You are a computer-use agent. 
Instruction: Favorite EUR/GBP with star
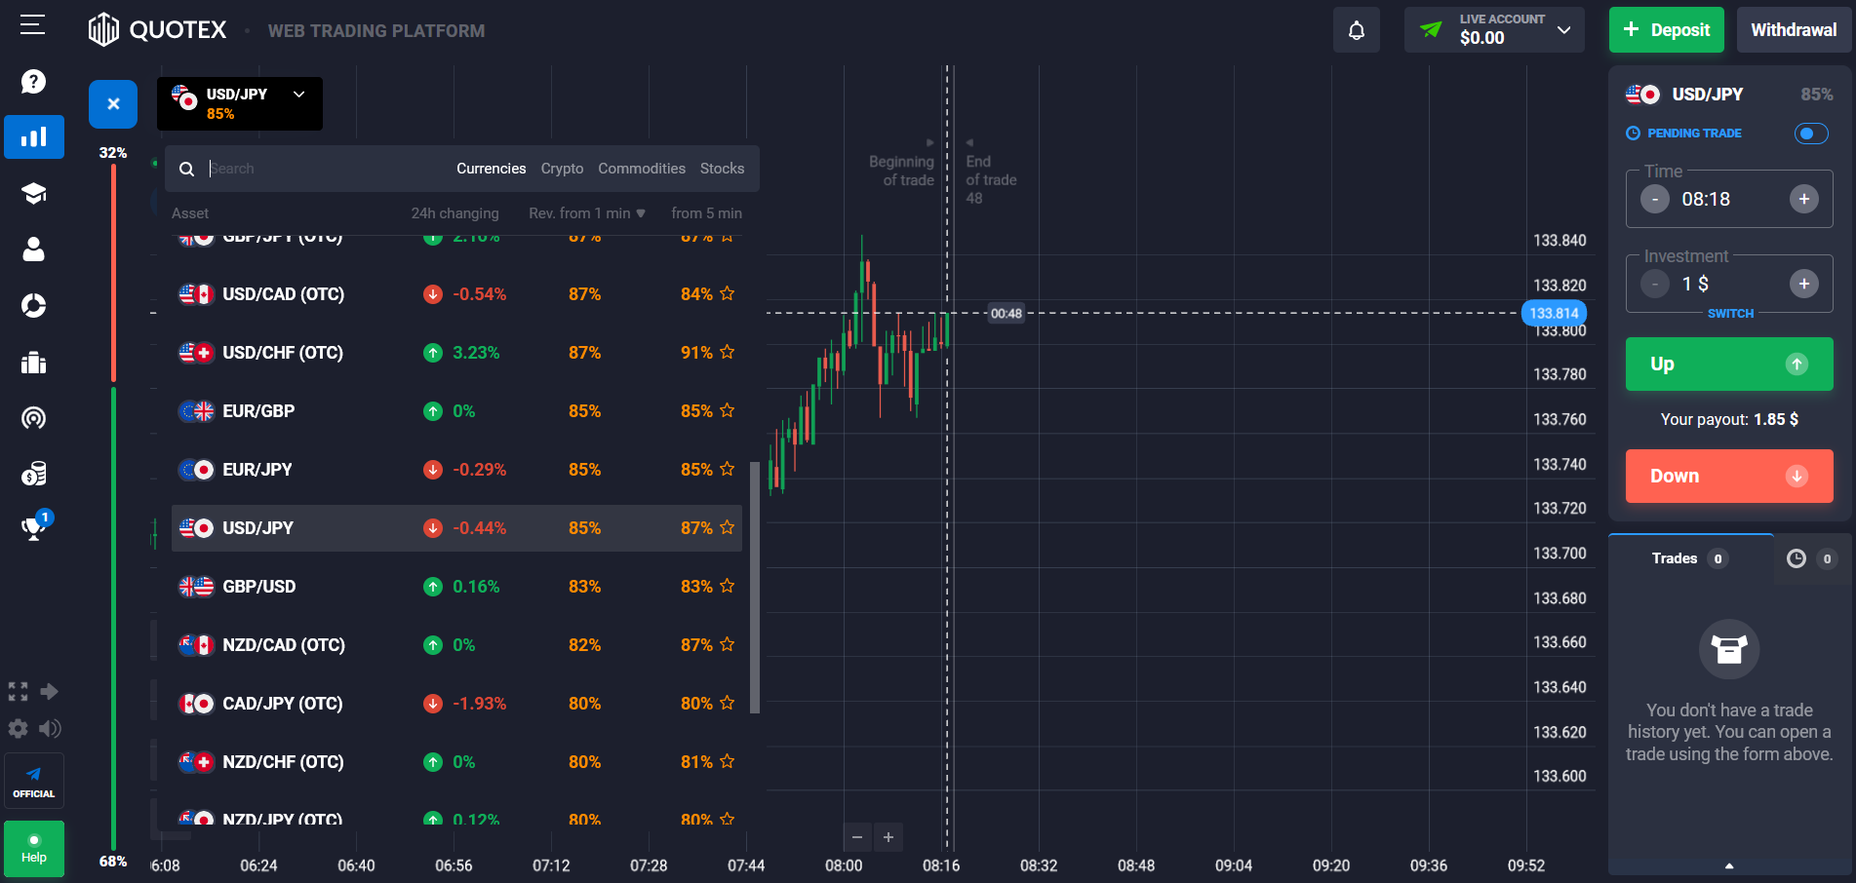pos(727,410)
